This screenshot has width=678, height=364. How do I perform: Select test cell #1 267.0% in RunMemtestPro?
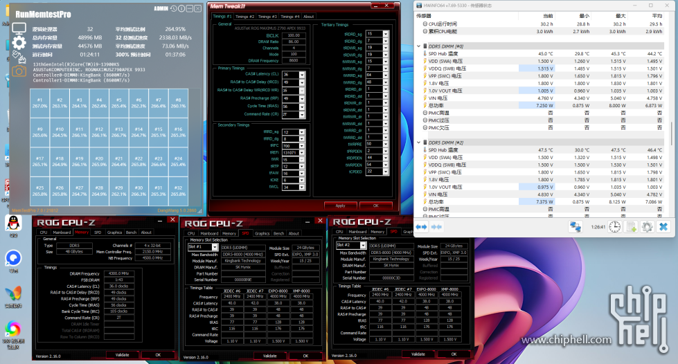39,103
